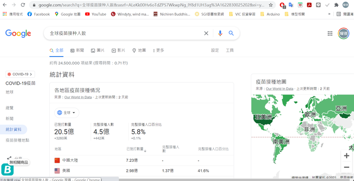Open 疫苗接種地點 in the sidebar
Screen dimensions: 354x181
pyautogui.click(x=17, y=140)
